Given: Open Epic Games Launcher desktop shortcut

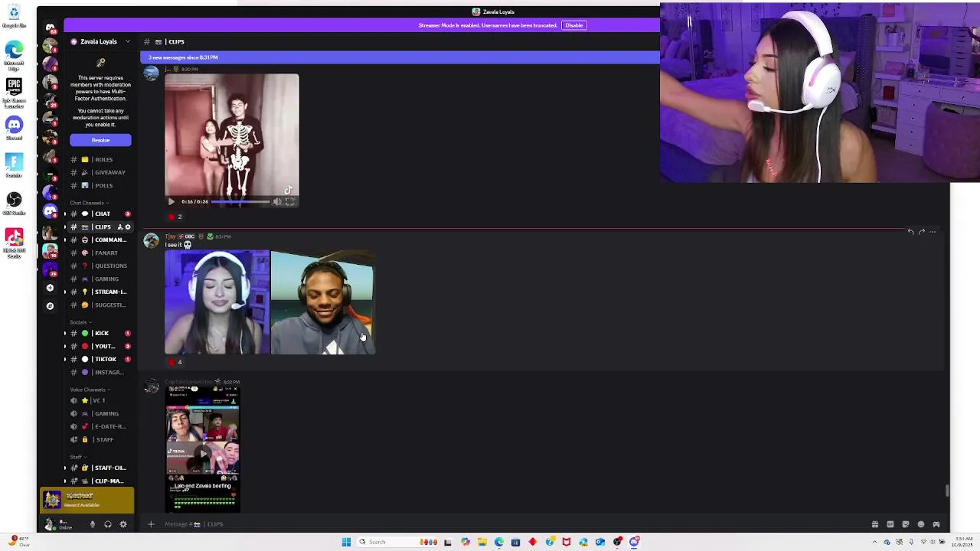Looking at the screenshot, I should pos(14,91).
